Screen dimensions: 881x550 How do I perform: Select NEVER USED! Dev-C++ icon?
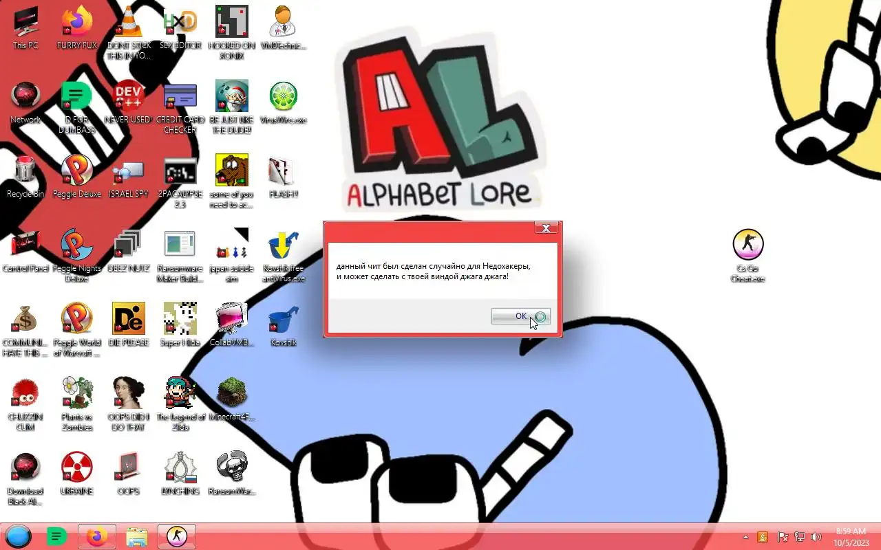click(x=129, y=102)
